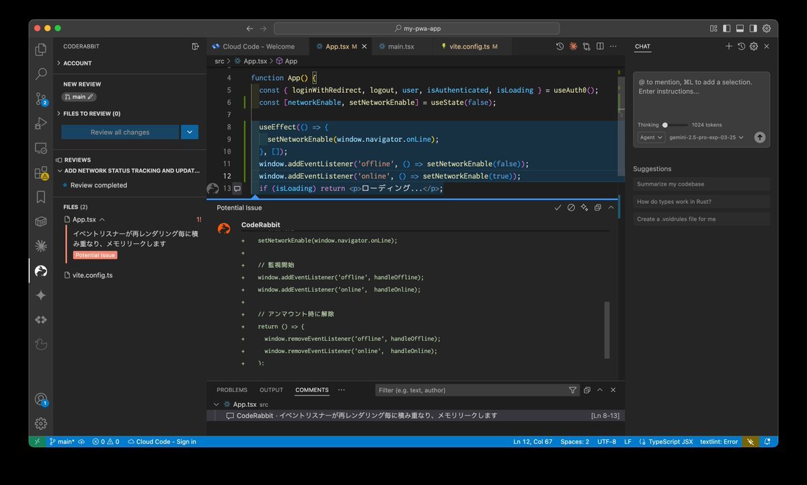This screenshot has width=807, height=485.
Task: Focus the Comments filter text field
Action: 471,390
